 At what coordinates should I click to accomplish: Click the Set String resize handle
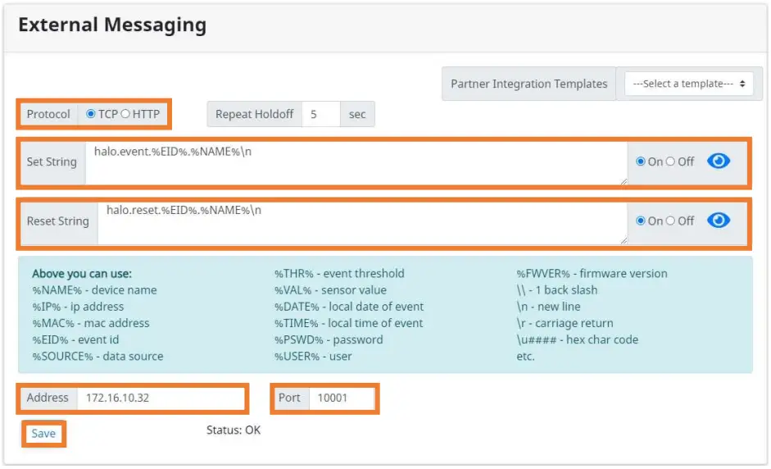click(x=624, y=181)
